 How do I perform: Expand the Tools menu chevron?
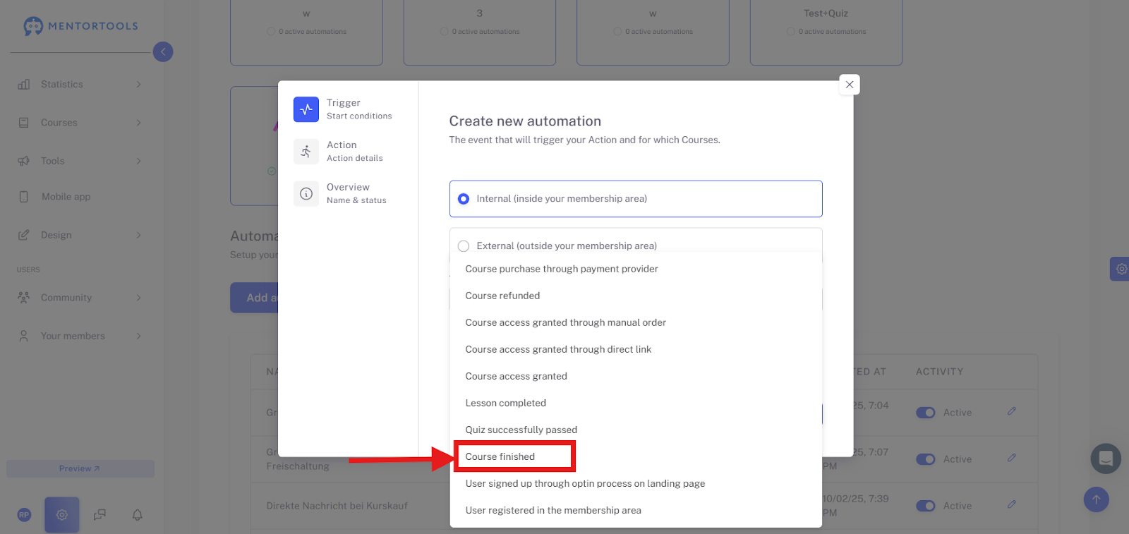click(x=138, y=161)
